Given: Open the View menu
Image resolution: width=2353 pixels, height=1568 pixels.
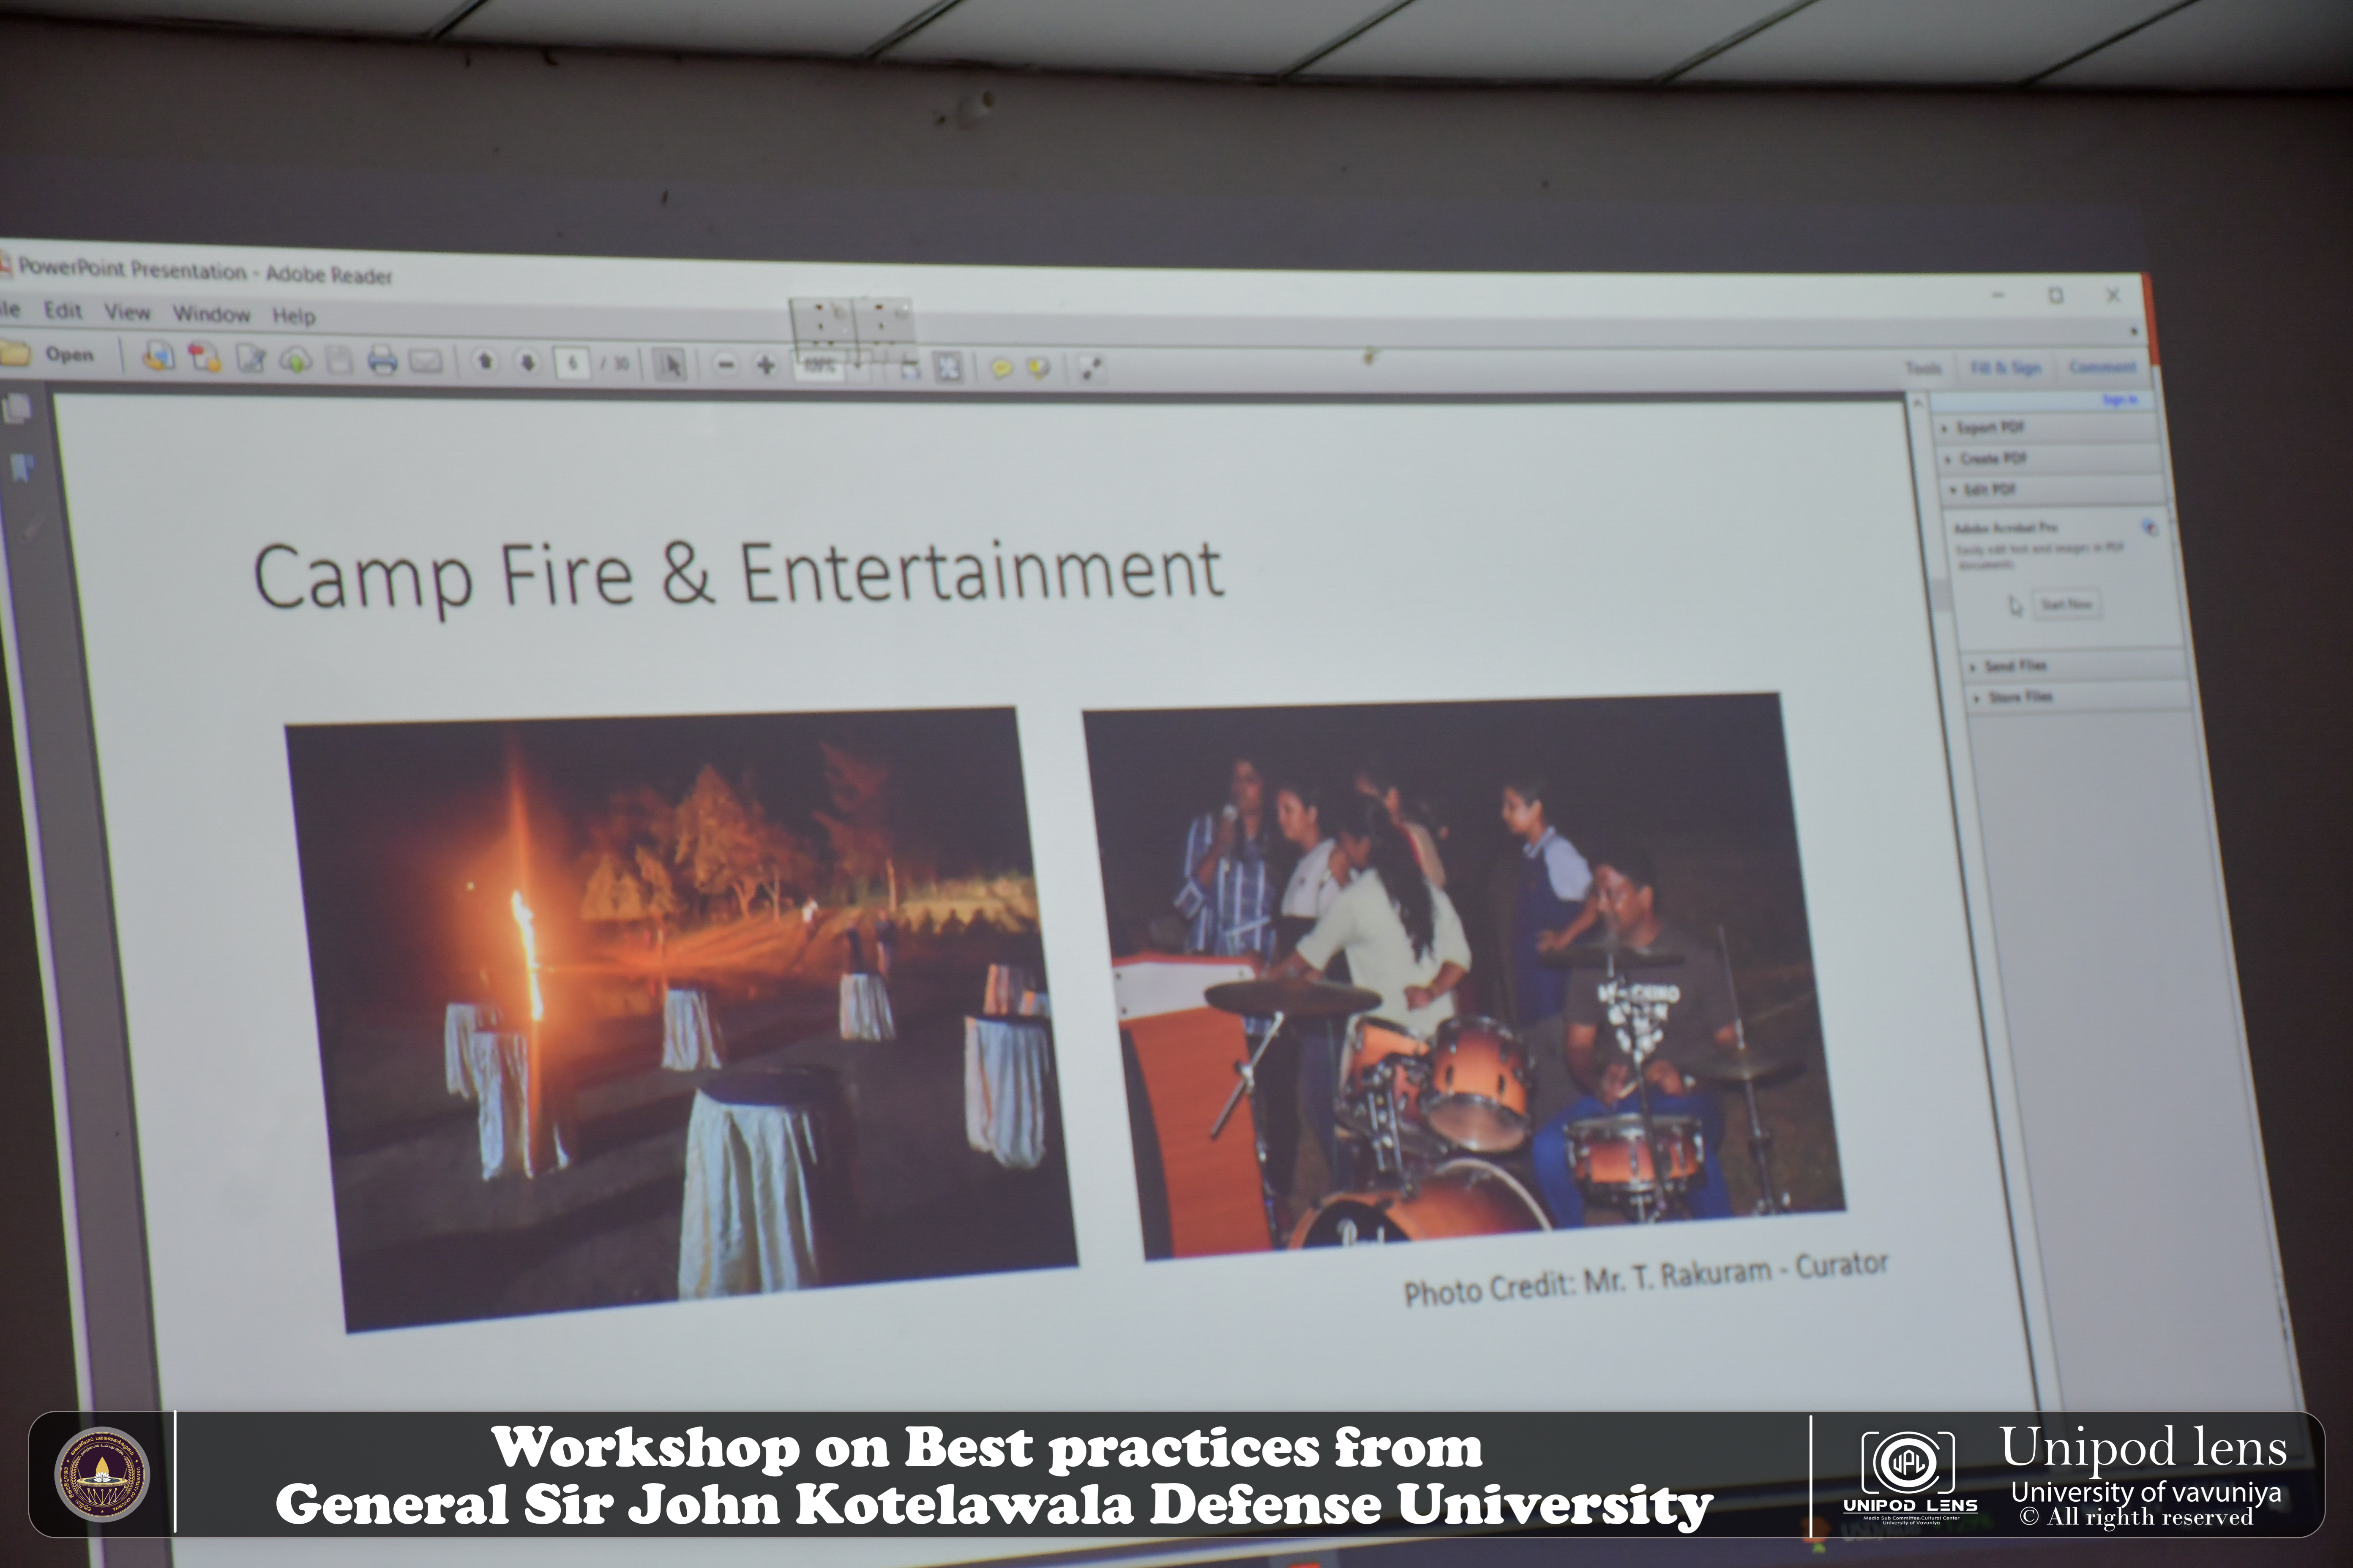Looking at the screenshot, I should [127, 312].
